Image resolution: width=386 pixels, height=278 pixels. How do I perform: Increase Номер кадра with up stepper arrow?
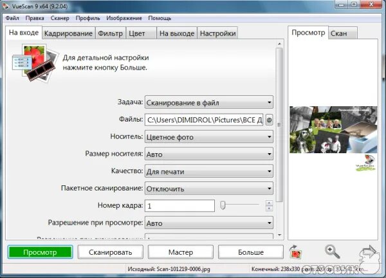click(x=269, y=203)
